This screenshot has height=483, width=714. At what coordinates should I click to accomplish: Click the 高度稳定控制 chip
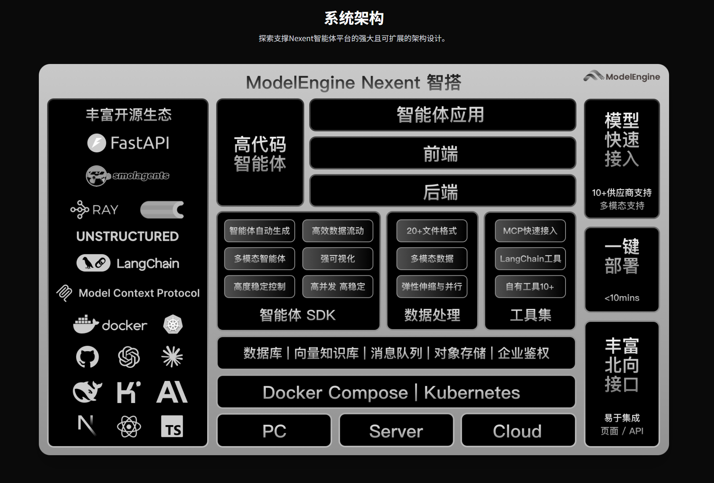click(260, 286)
